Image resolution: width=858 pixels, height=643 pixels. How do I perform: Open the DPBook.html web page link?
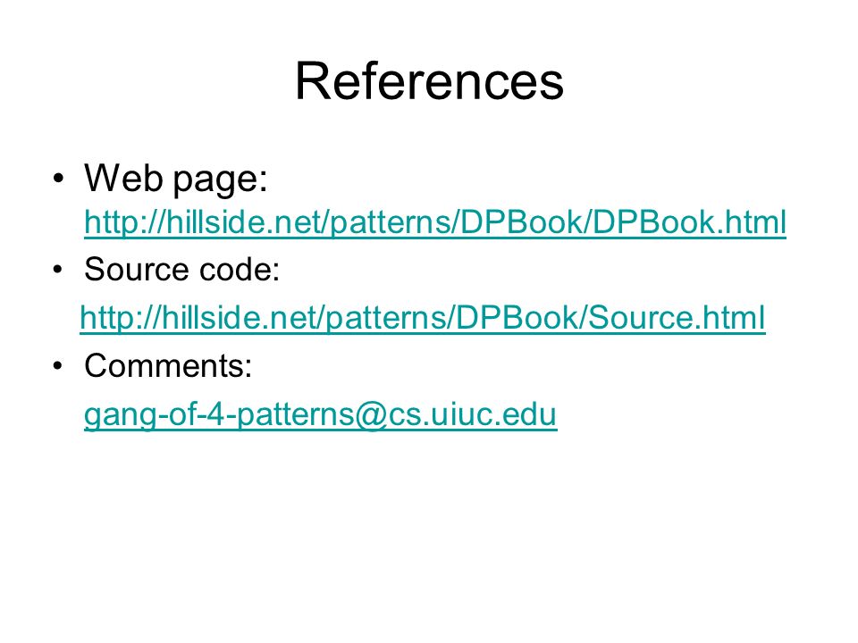[x=435, y=222]
